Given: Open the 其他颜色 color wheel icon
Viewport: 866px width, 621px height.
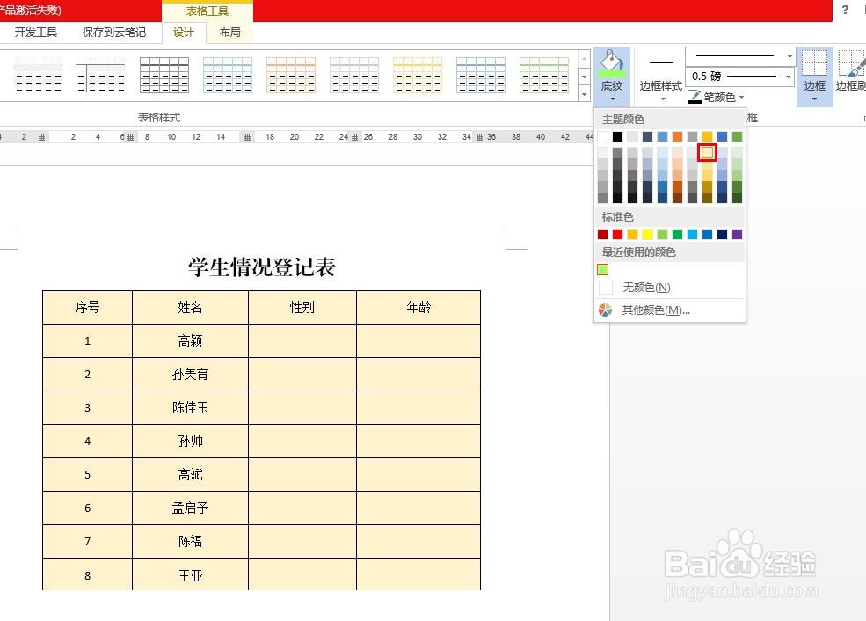Looking at the screenshot, I should tap(605, 310).
